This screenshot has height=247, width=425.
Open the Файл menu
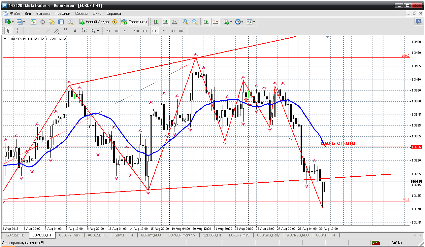coord(15,14)
